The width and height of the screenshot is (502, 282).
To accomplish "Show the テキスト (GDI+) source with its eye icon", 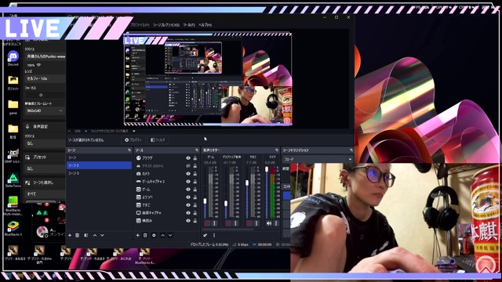I will (x=188, y=166).
